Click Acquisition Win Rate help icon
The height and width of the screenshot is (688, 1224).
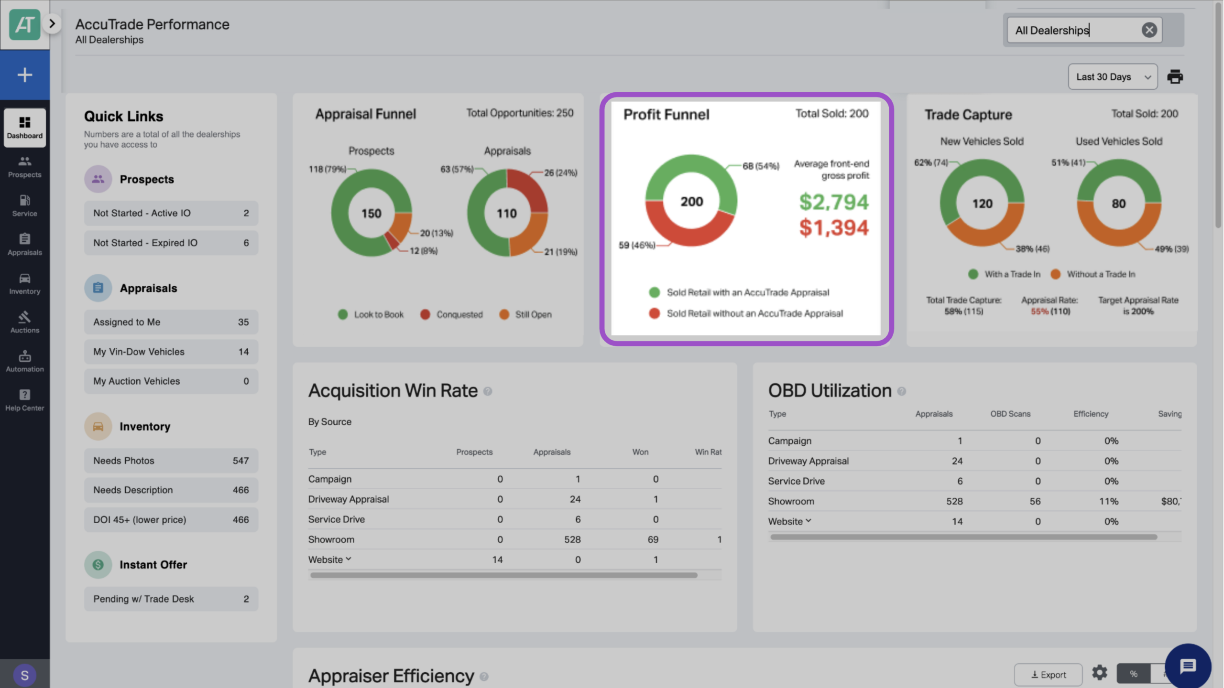coord(488,391)
